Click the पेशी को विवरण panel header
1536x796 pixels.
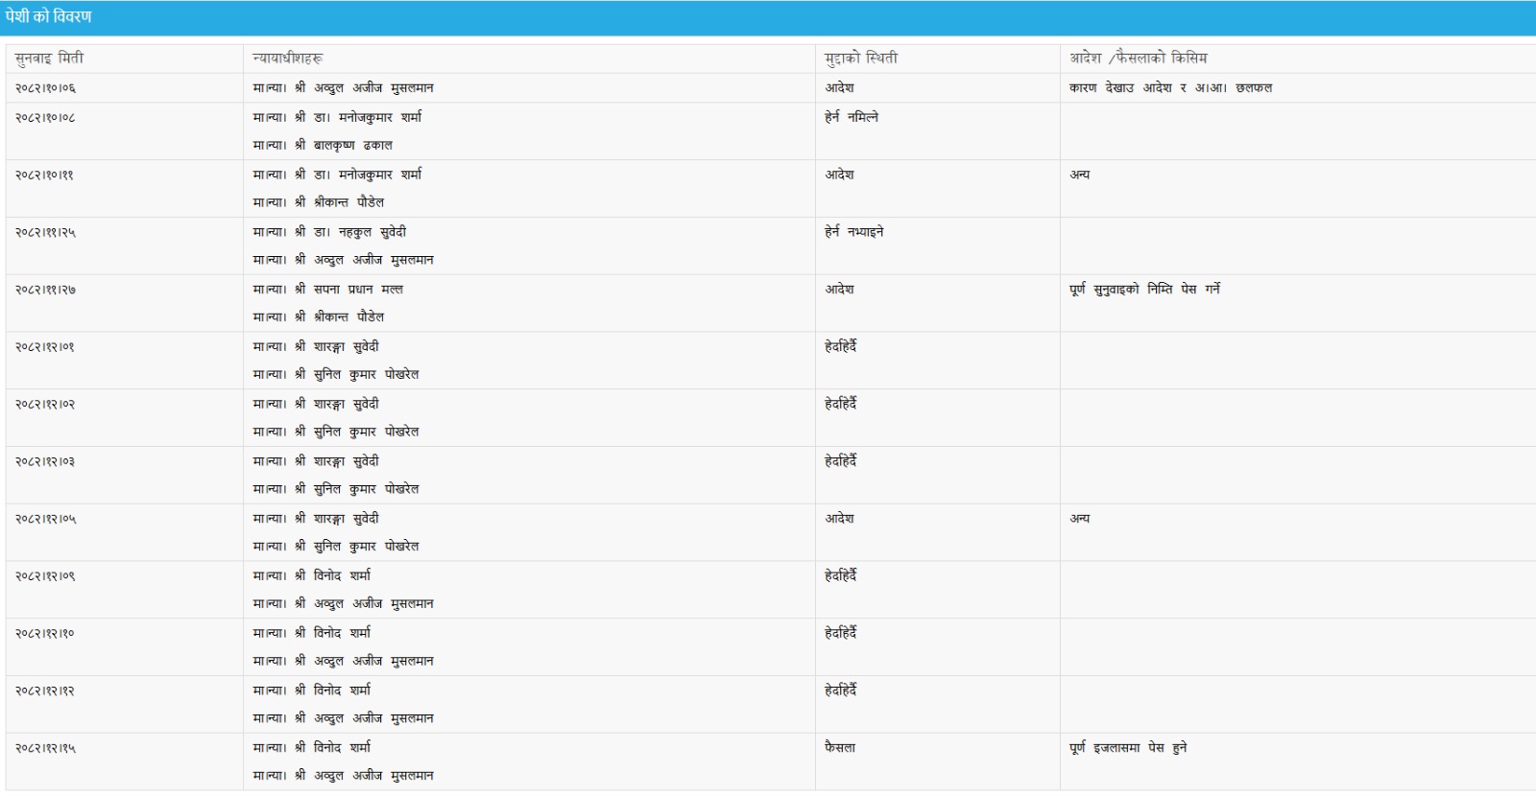[48, 17]
